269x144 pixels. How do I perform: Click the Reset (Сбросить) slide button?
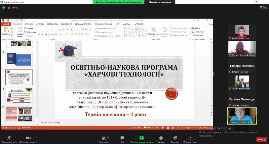(30, 32)
